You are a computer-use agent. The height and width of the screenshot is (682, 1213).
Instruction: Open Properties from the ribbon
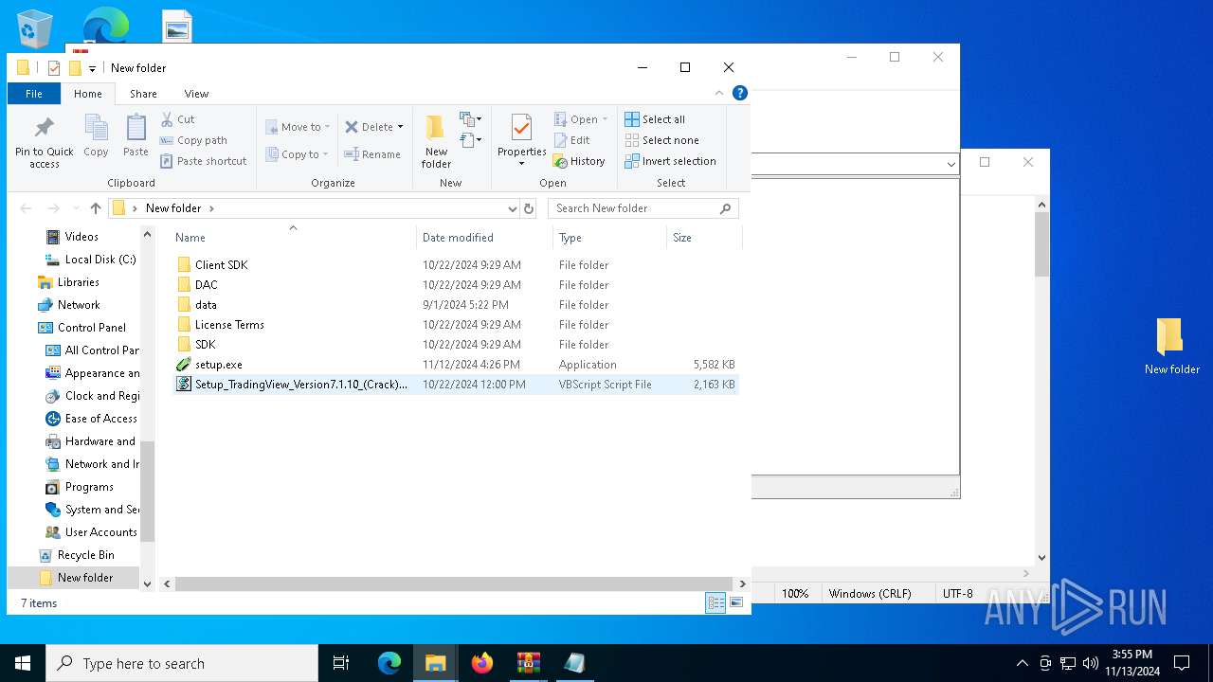(x=521, y=140)
